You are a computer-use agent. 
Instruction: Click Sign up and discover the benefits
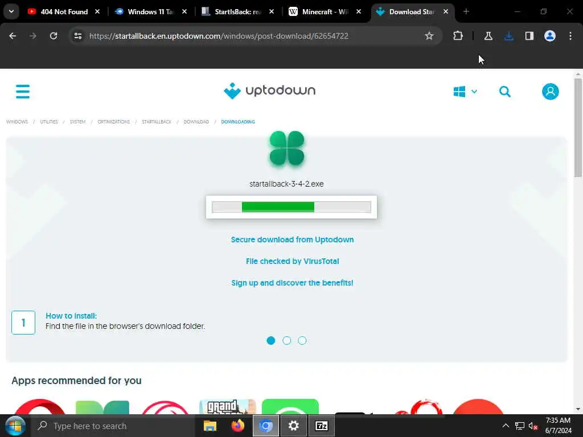coord(292,283)
